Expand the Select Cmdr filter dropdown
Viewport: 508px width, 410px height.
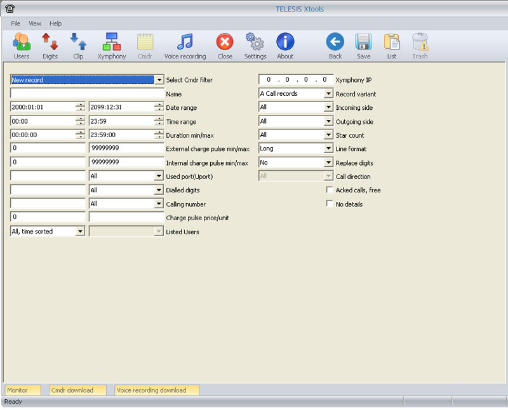pyautogui.click(x=159, y=80)
